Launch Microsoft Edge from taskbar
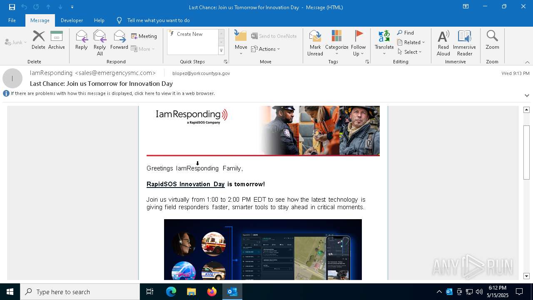The height and width of the screenshot is (300, 533). tap(171, 292)
